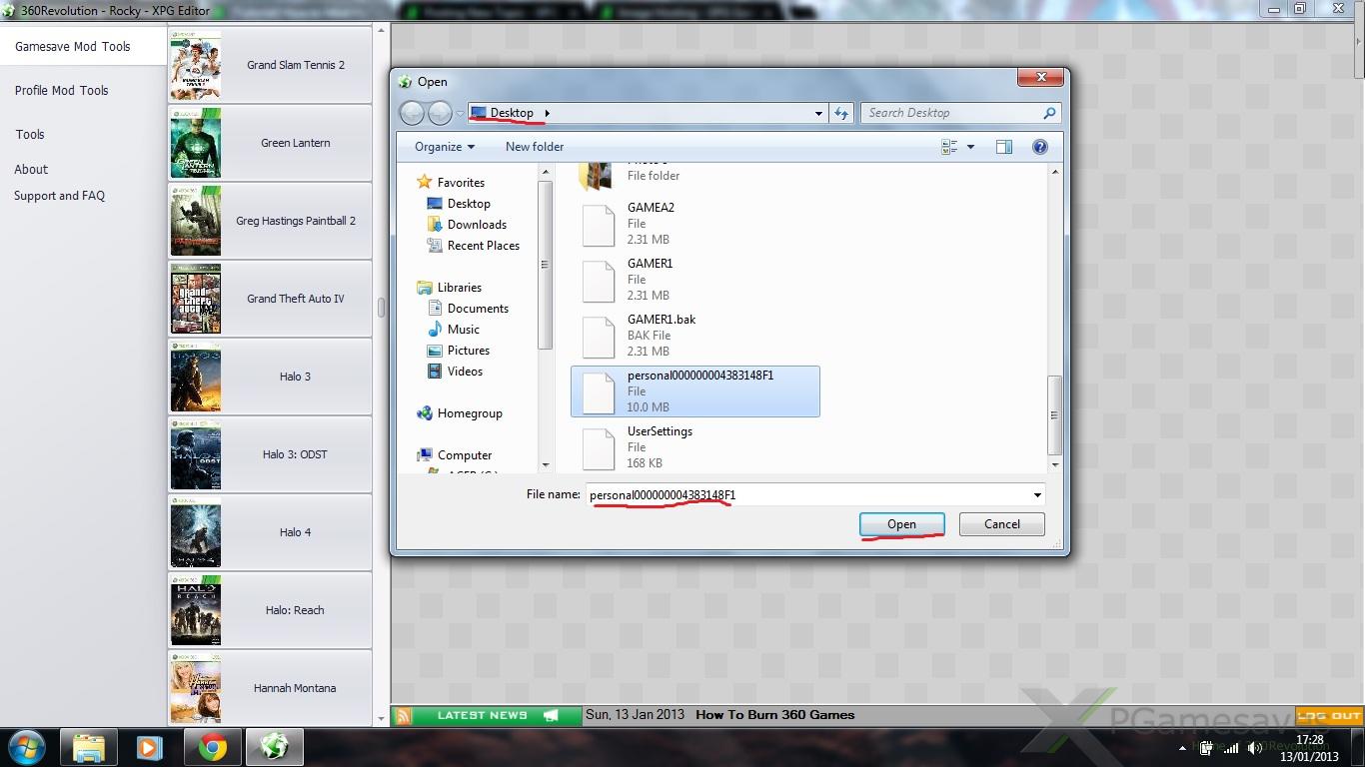Open the dialog Help question mark icon
Screen dimensions: 1365x767
1039,147
